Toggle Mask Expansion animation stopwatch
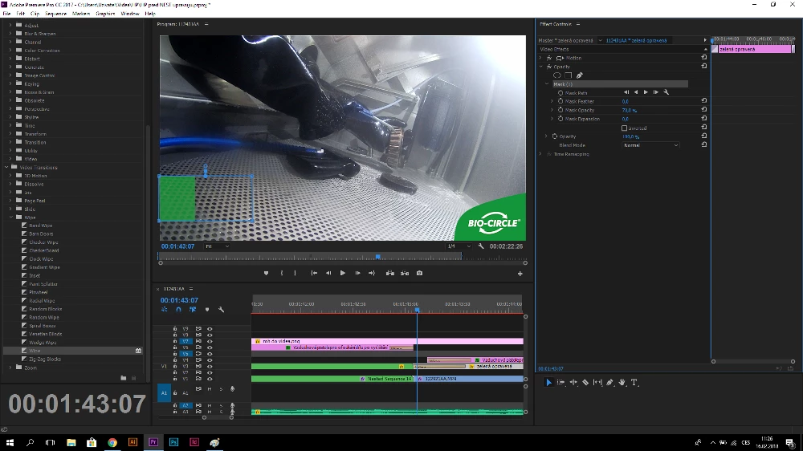Image resolution: width=803 pixels, height=451 pixels. [x=560, y=119]
